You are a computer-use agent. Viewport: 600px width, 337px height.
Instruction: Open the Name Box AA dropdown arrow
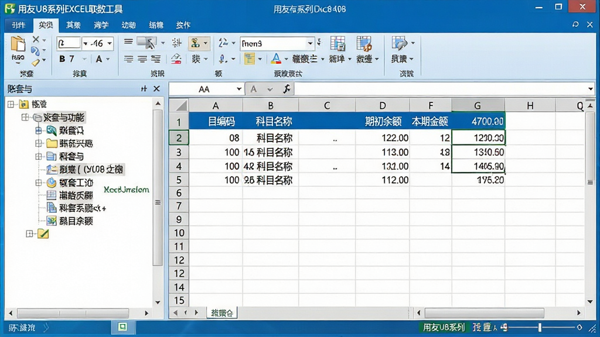click(x=239, y=89)
